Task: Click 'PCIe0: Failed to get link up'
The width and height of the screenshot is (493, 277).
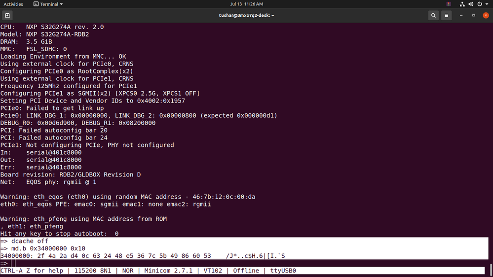Action: pos(52,108)
